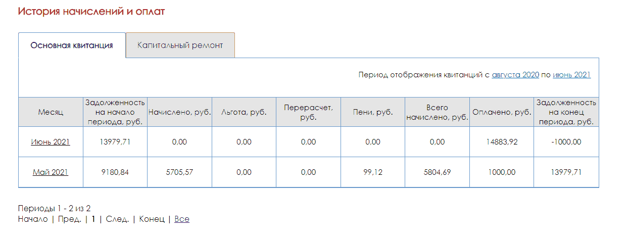Click the Месяц column header
The height and width of the screenshot is (239, 627).
(x=51, y=112)
